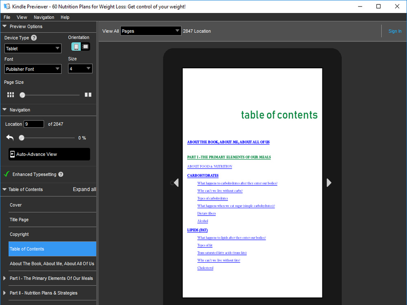Viewport: 407px width, 305px height.
Task: Expand Part II - Nutrition Plans & Strategies
Action: tap(4, 293)
